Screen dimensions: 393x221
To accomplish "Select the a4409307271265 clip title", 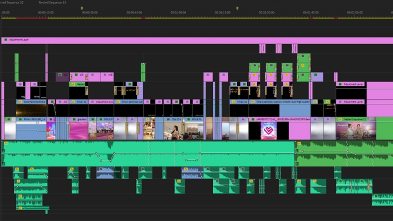I will [283, 120].
